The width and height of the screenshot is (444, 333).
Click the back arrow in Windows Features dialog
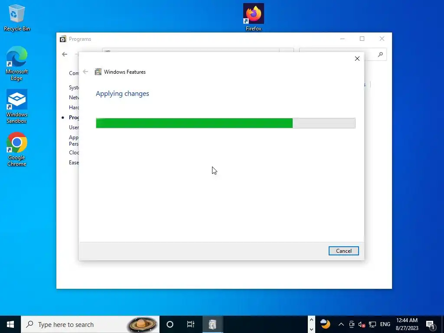[85, 72]
